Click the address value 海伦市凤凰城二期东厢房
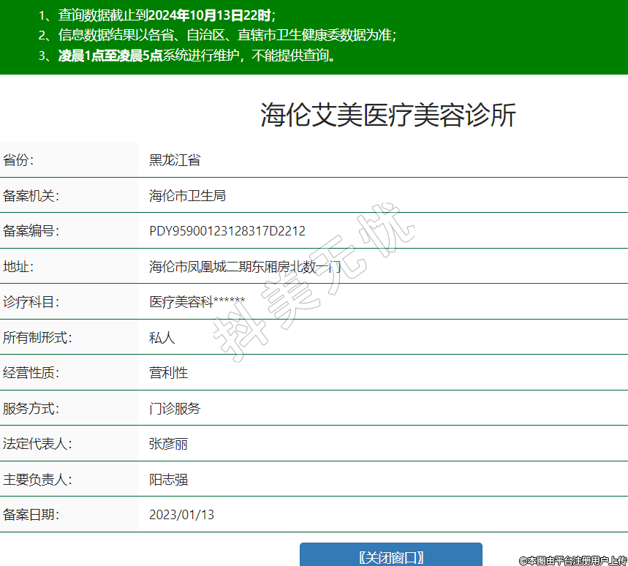Screen dimensions: 628x566 pos(244,267)
